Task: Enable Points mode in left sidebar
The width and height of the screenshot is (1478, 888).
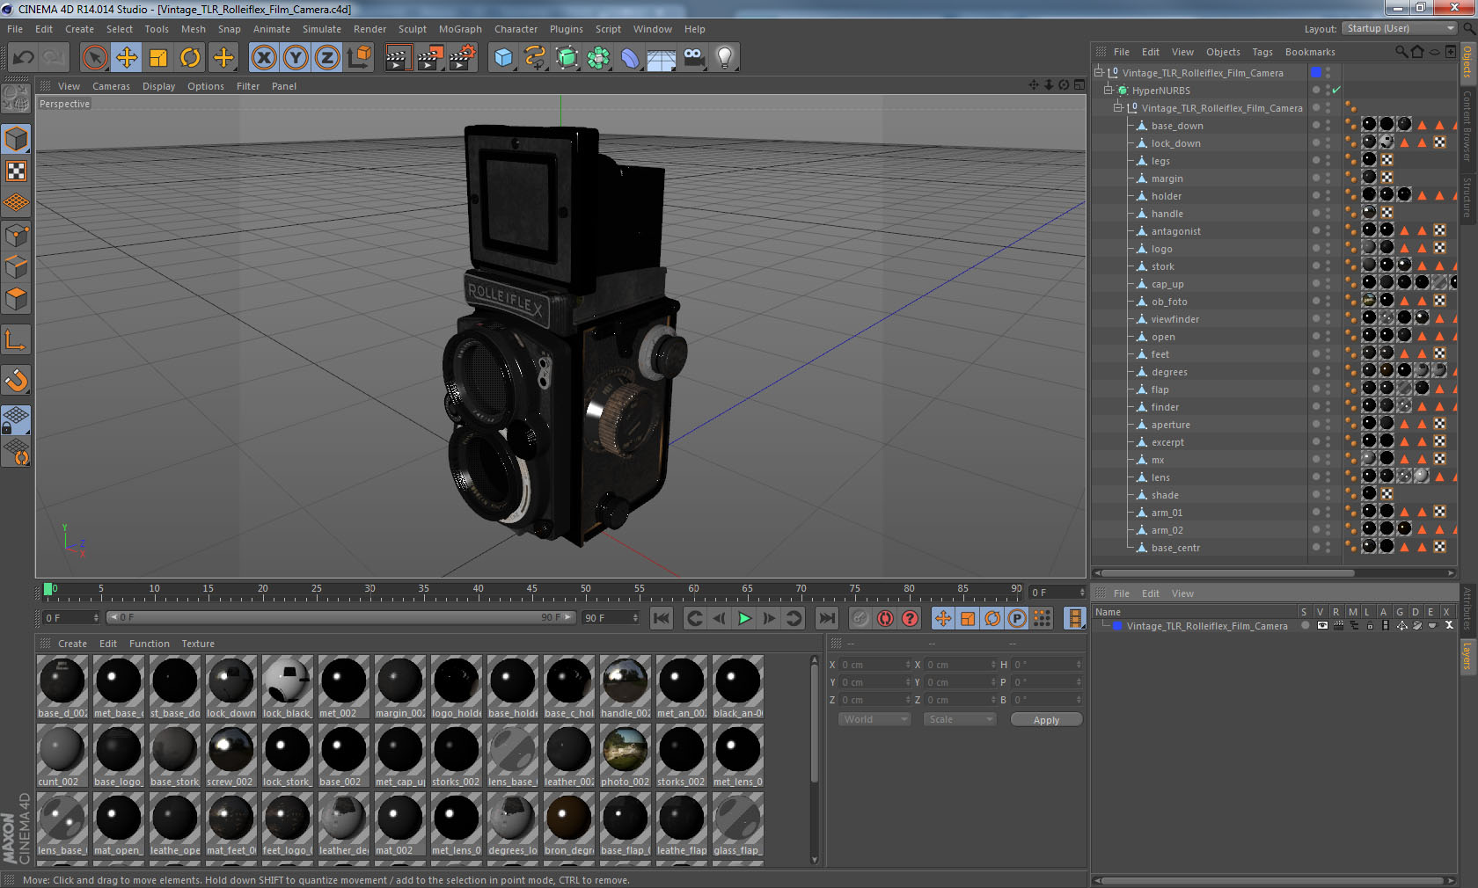Action: [x=17, y=235]
